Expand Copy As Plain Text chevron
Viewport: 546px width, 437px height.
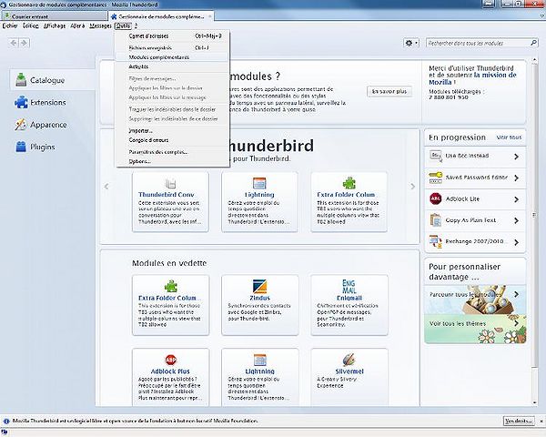click(x=516, y=220)
